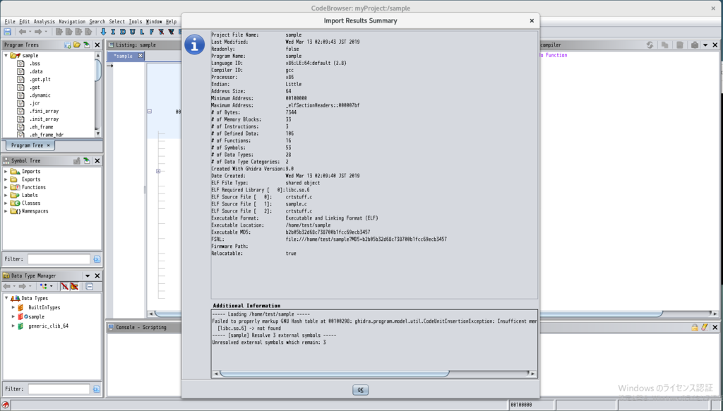The image size is (723, 411).
Task: Click the 'F' next function icon
Action: pyautogui.click(x=152, y=32)
